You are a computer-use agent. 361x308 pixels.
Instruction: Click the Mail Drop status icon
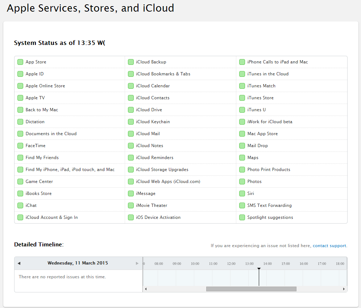242,146
